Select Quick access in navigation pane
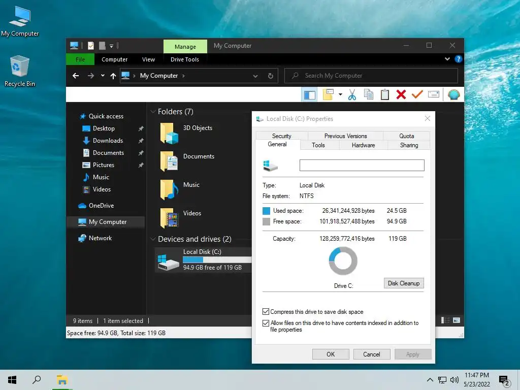The height and width of the screenshot is (390, 520). click(106, 116)
